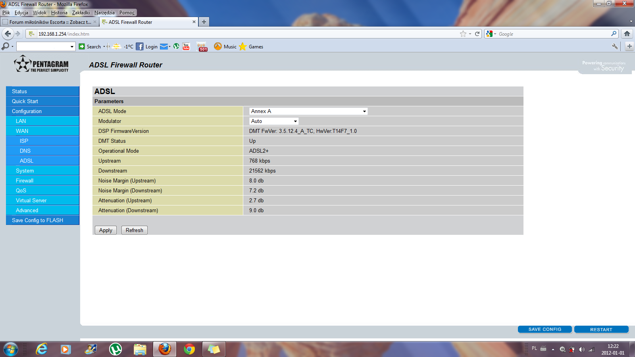635x357 pixels.
Task: Click the browser back arrow button
Action: 8,34
